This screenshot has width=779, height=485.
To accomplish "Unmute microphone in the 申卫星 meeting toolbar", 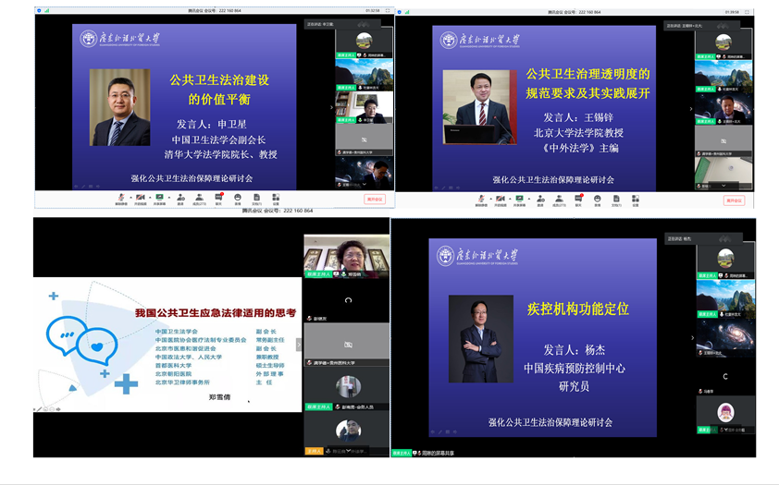I will tap(119, 199).
